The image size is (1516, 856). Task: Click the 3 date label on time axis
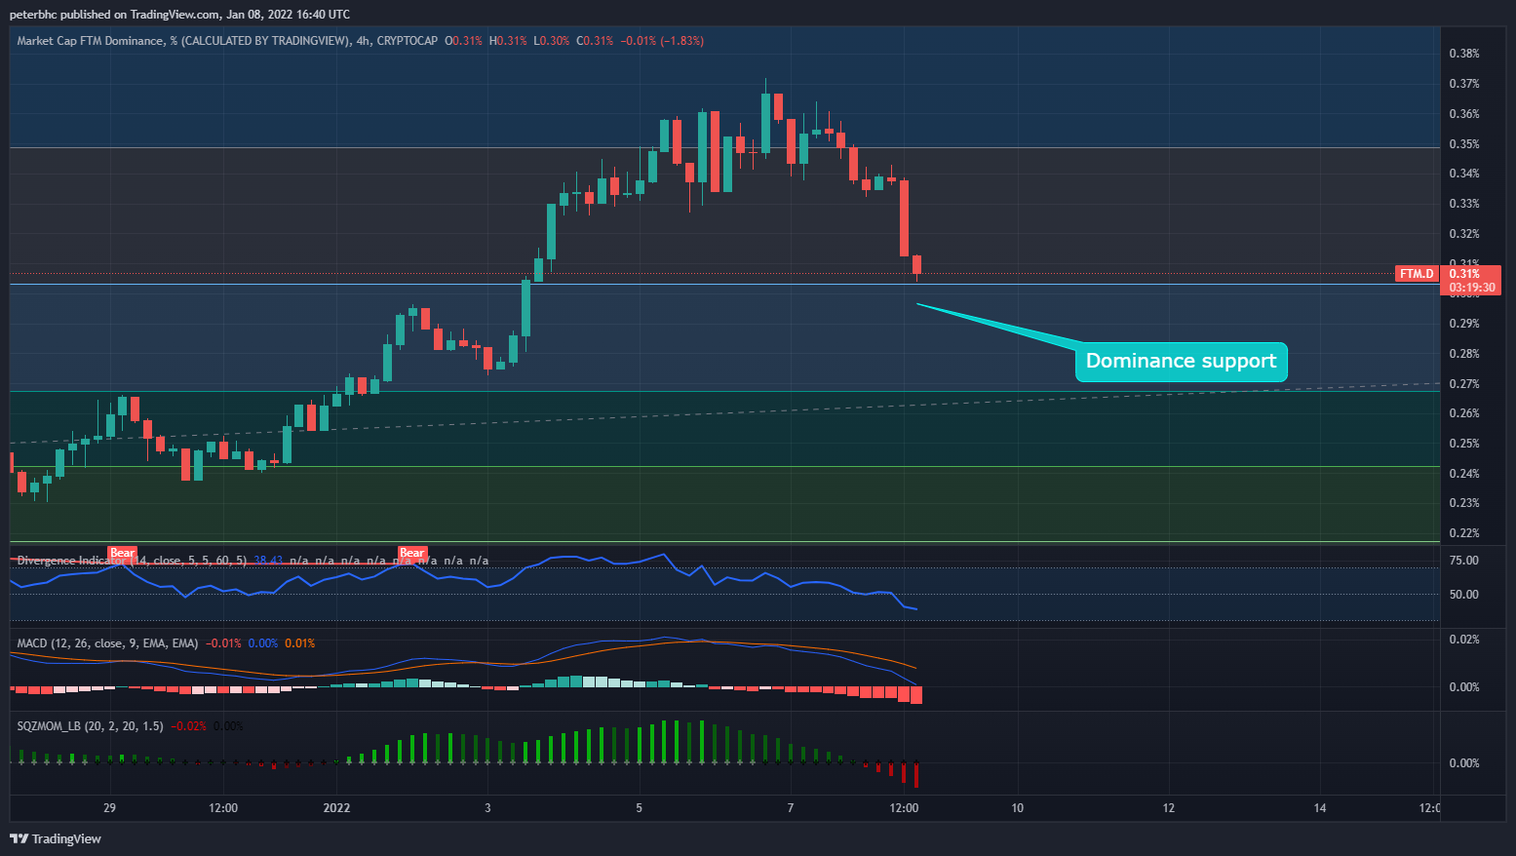(487, 808)
